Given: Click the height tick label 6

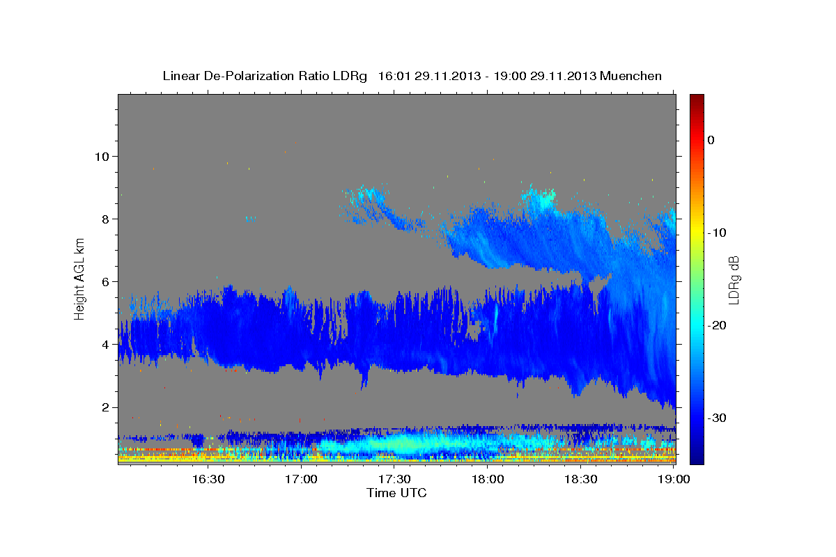Looking at the screenshot, I should coord(105,281).
